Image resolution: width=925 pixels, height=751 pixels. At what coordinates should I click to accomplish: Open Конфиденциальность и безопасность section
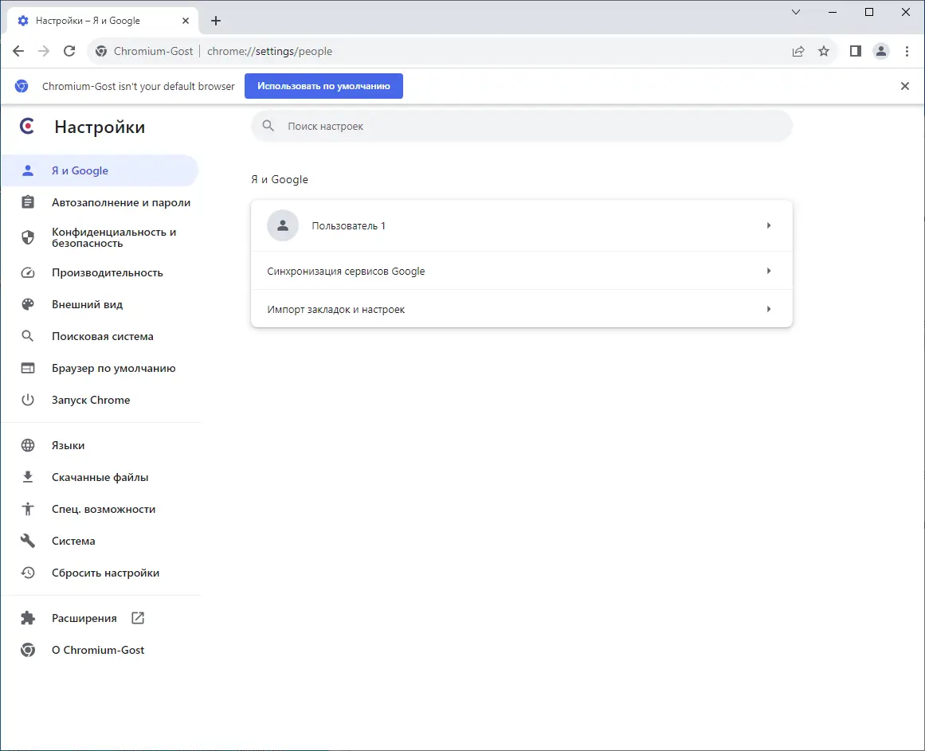pyautogui.click(x=99, y=237)
